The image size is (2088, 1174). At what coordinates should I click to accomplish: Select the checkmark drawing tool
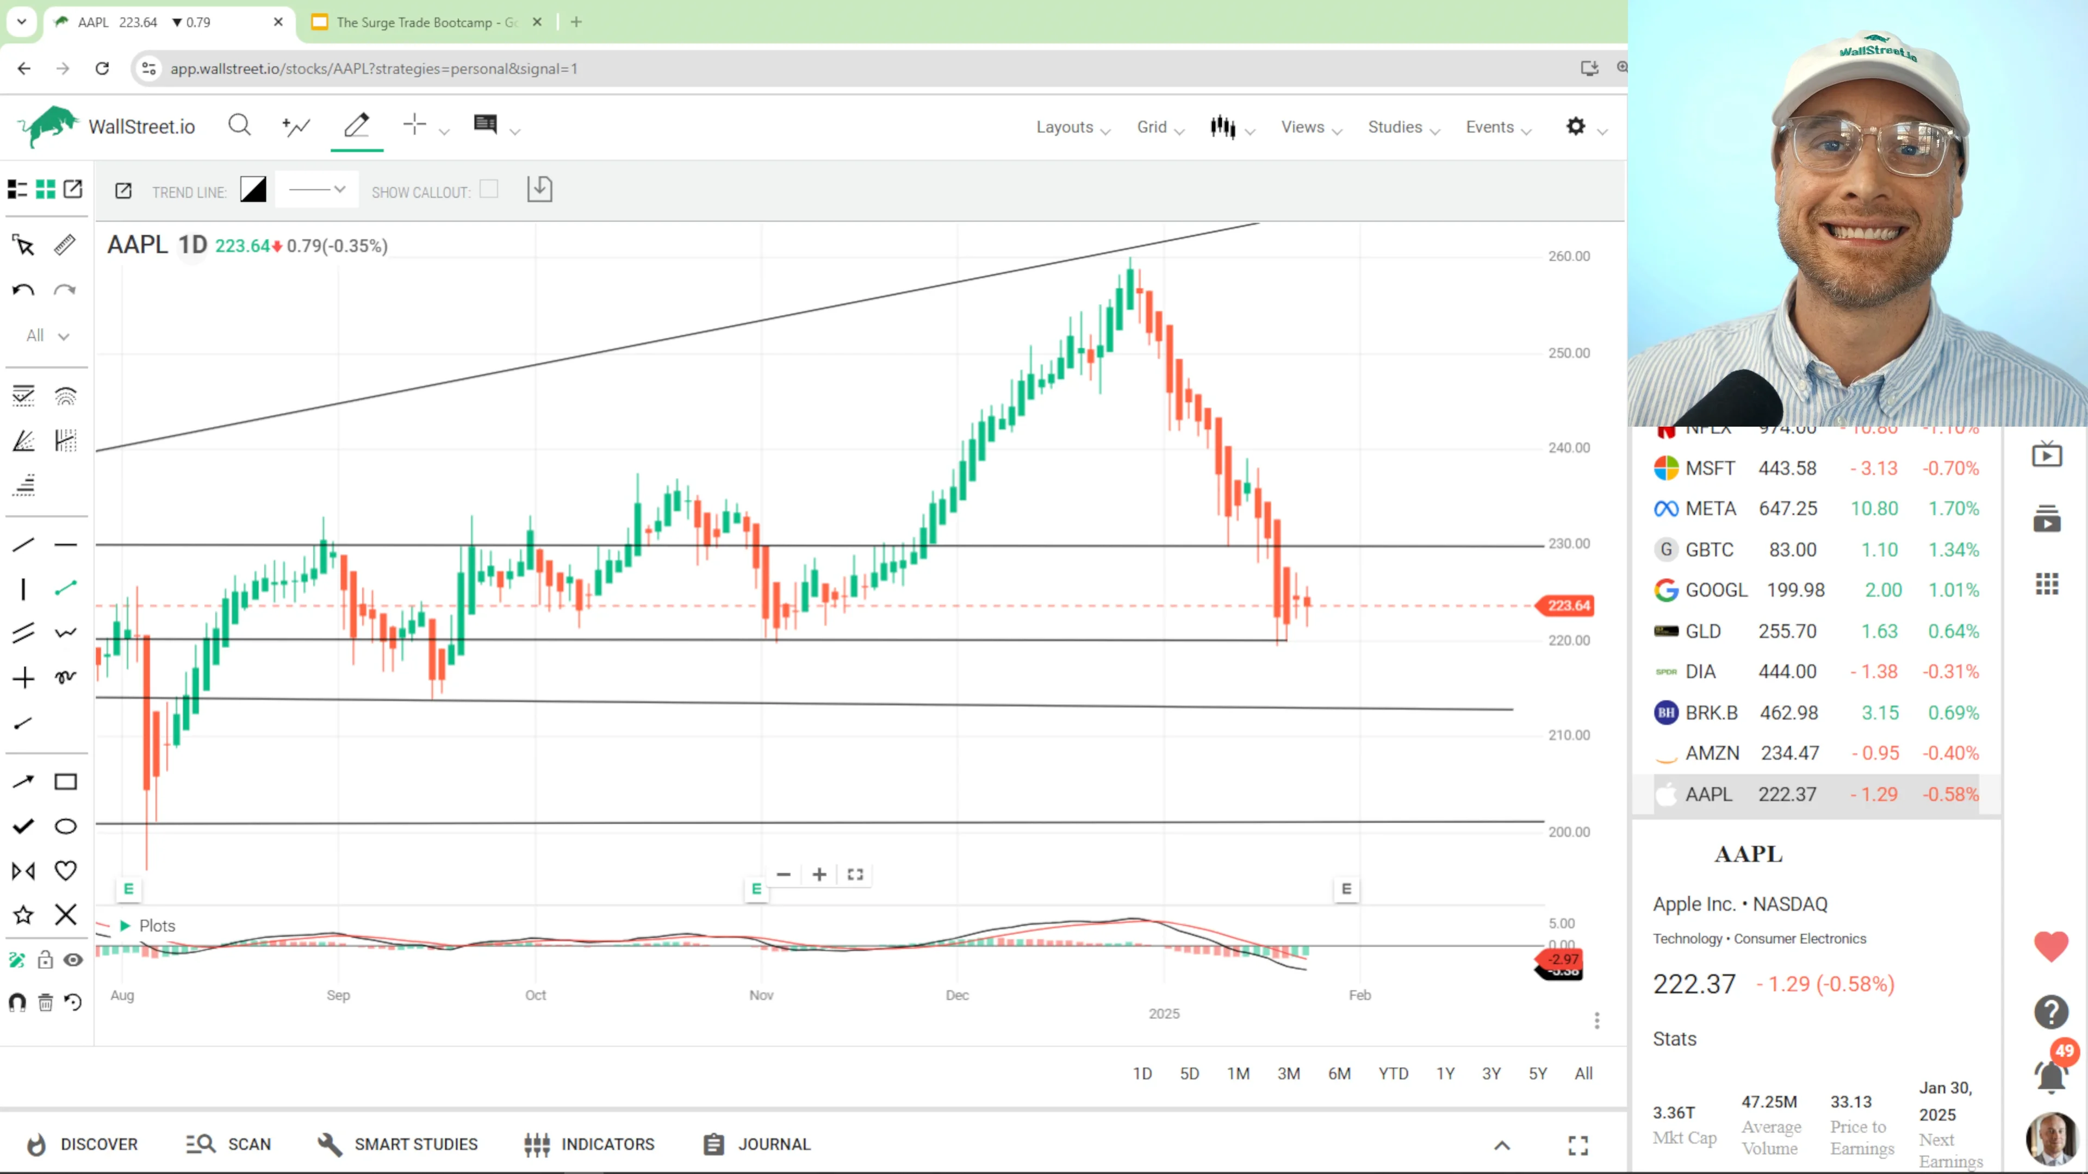point(23,826)
